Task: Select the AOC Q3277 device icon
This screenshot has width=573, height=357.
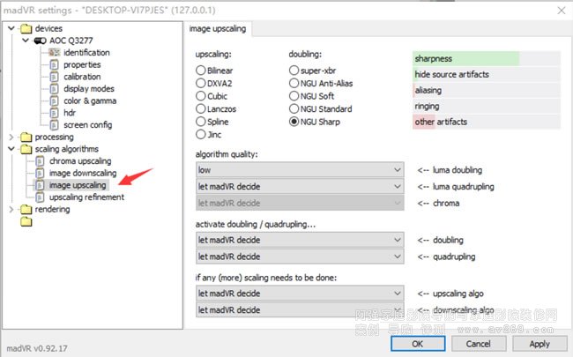Action: click(40, 41)
